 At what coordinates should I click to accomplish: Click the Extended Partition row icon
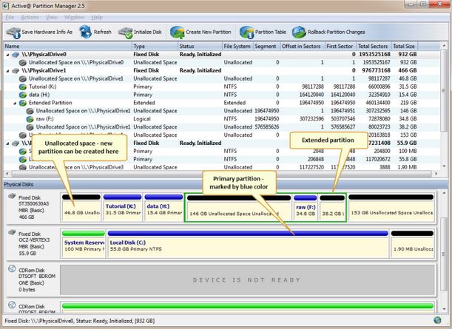tap(22, 103)
